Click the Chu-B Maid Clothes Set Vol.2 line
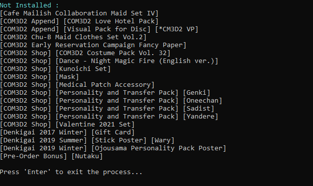The width and height of the screenshot is (313, 186). pos(73,37)
